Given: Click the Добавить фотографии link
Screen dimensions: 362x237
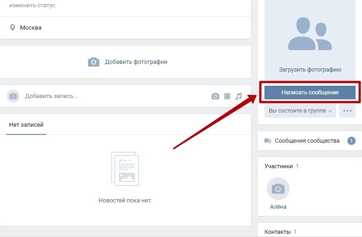Looking at the screenshot, I should (x=136, y=62).
